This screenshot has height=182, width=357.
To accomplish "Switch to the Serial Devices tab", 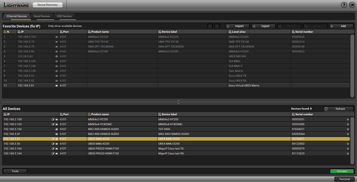I will pos(42,16).
